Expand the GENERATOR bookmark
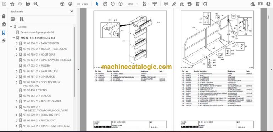This screenshot has height=132, width=273. point(17,77)
